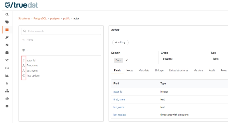
Task: Select last_update in the tree list
Action: click(x=33, y=76)
